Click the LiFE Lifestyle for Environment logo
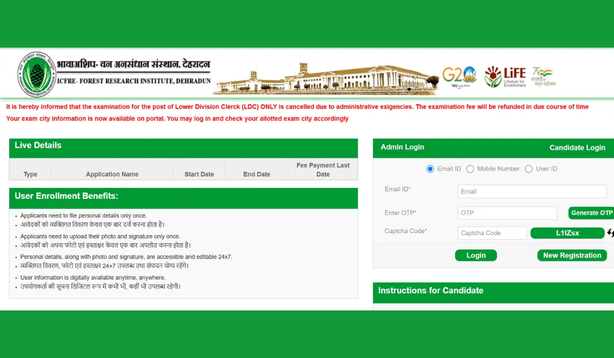The width and height of the screenshot is (614, 358). point(506,77)
